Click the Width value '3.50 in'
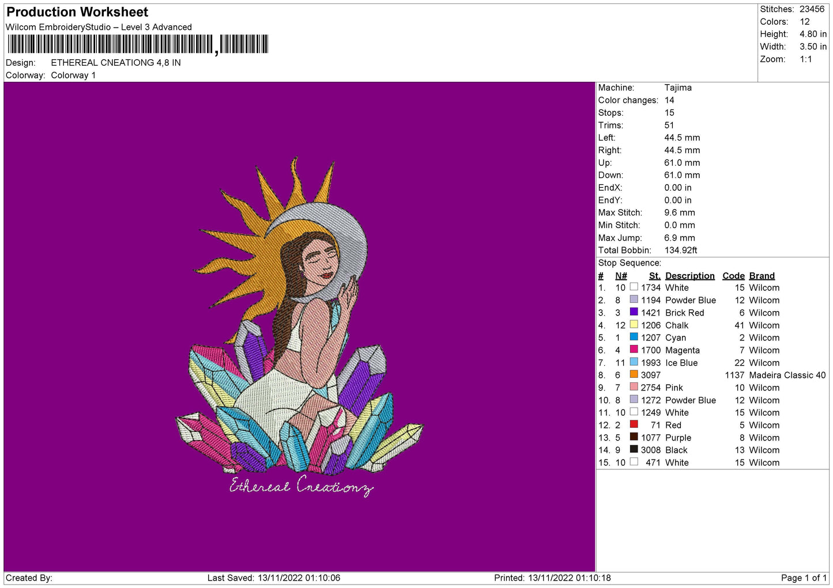The image size is (833, 588). 813,47
